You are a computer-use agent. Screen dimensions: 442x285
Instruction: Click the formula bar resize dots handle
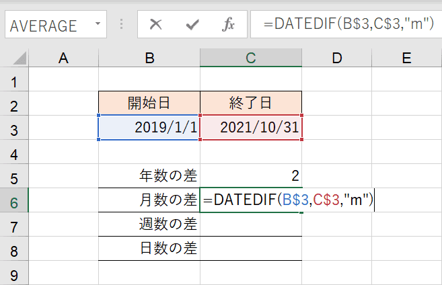tap(122, 24)
